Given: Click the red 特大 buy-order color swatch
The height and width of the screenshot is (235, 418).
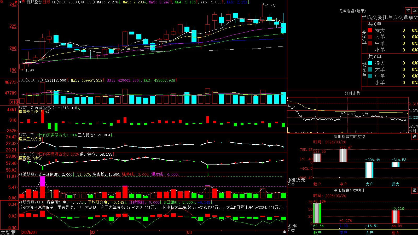Looking at the screenshot, I should click(x=370, y=30).
